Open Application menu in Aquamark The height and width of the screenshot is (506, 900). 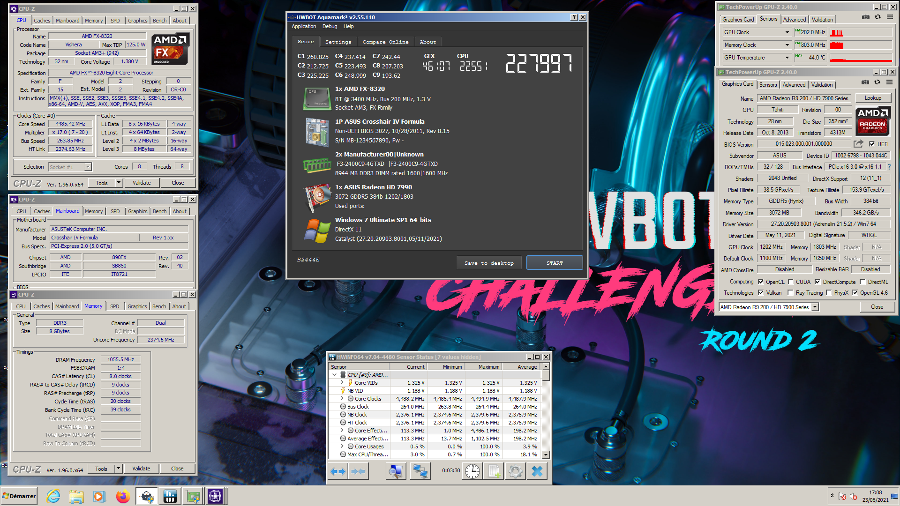pyautogui.click(x=304, y=26)
